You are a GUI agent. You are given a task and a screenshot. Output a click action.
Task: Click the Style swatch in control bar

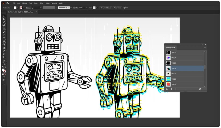tap(94, 8)
